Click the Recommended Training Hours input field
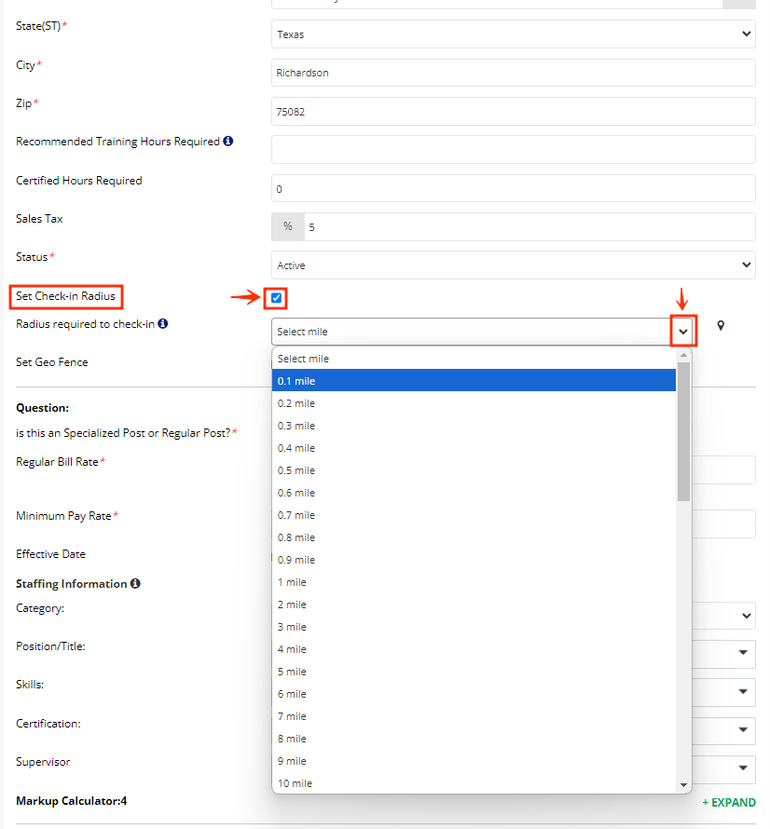 513,150
